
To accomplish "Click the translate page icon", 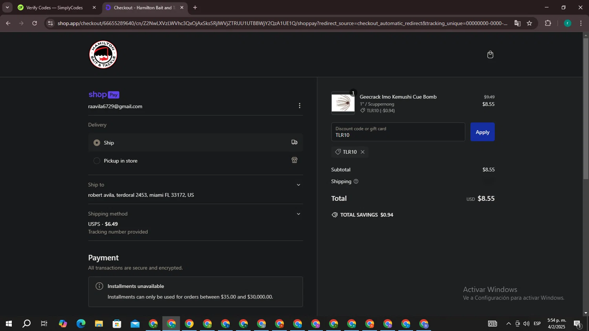I will click(x=518, y=23).
